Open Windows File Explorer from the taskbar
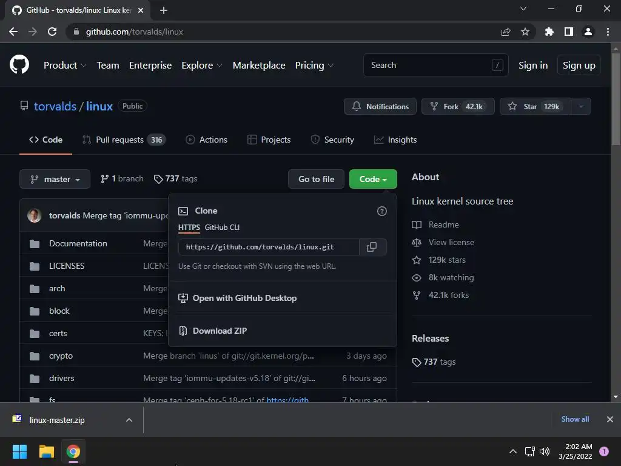The height and width of the screenshot is (466, 621). 46,451
